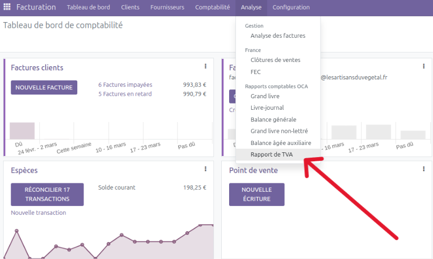Click the Nouvelle écriture button

[x=256, y=194]
